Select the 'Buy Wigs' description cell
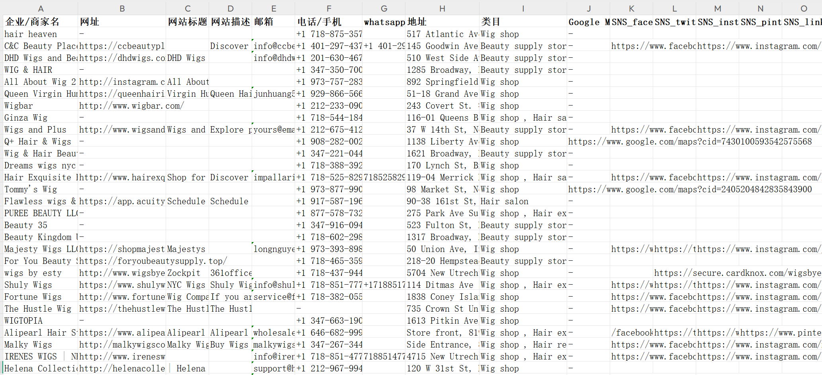This screenshot has width=822, height=375. 231,344
